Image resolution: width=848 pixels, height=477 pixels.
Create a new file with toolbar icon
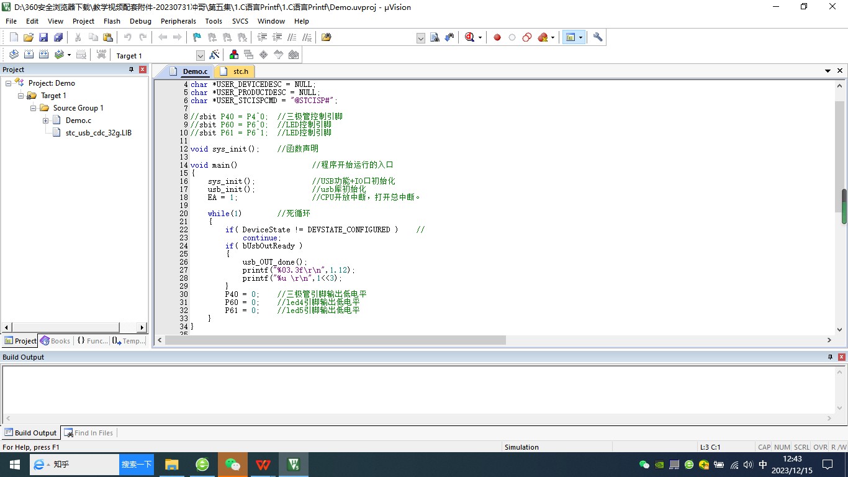click(x=14, y=37)
